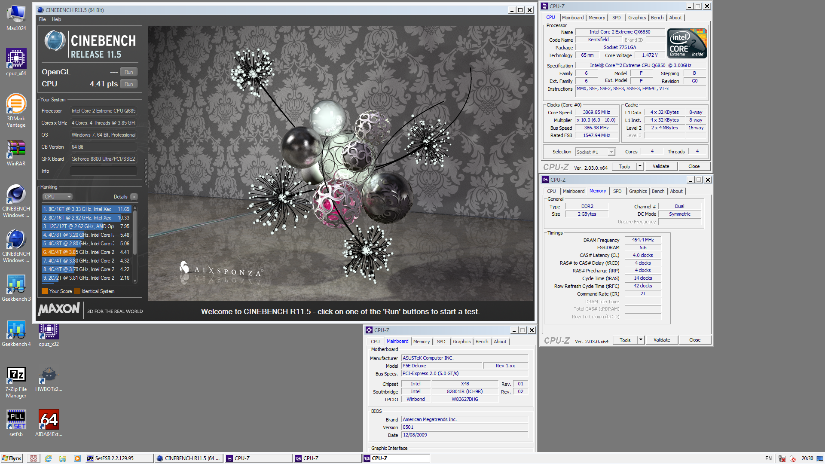Select ranking row 9 2C/2T 3.81 GHz
The height and width of the screenshot is (464, 825).
click(x=86, y=278)
